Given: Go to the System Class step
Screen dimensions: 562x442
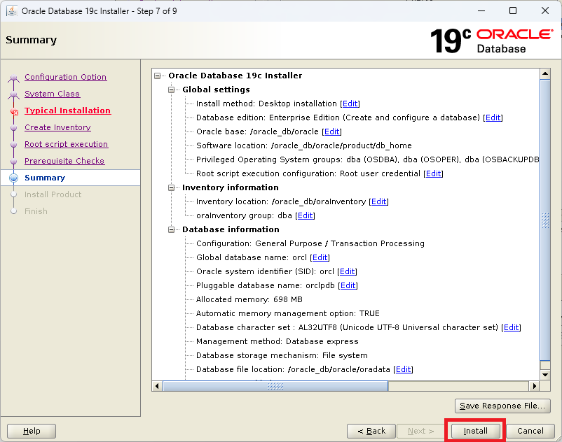Looking at the screenshot, I should [x=52, y=94].
